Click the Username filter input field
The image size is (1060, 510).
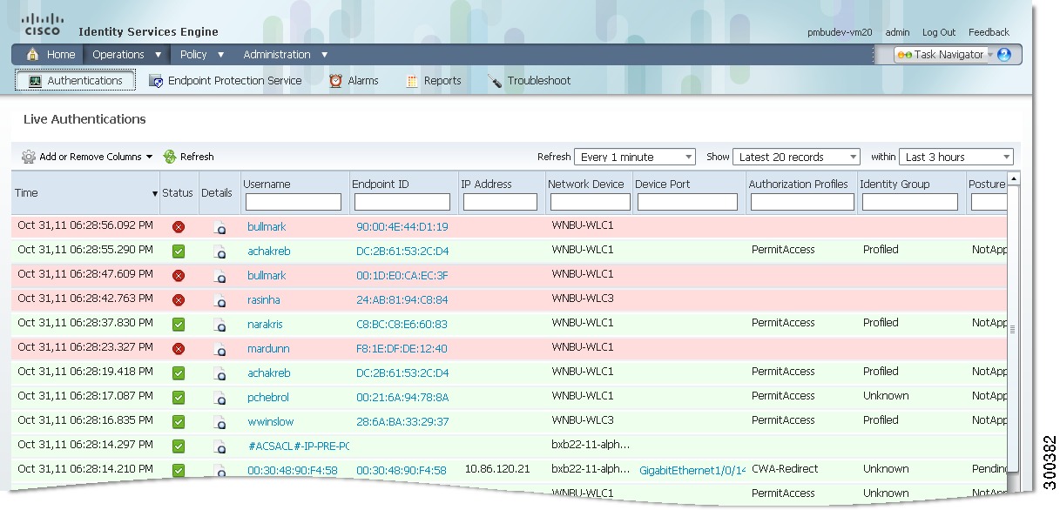294,202
